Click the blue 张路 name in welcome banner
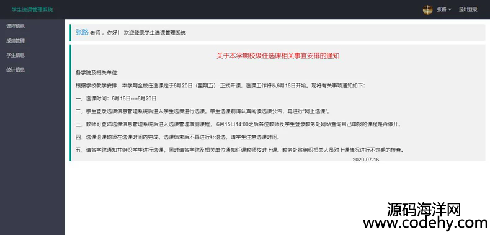This screenshot has height=235, width=490. click(x=82, y=32)
